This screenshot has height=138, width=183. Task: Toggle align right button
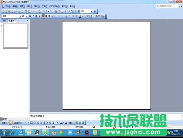pyautogui.click(x=49, y=16)
